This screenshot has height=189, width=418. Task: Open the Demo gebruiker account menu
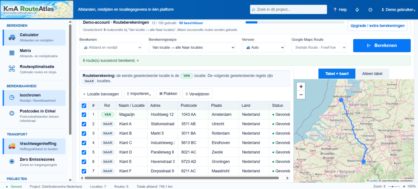tap(398, 10)
